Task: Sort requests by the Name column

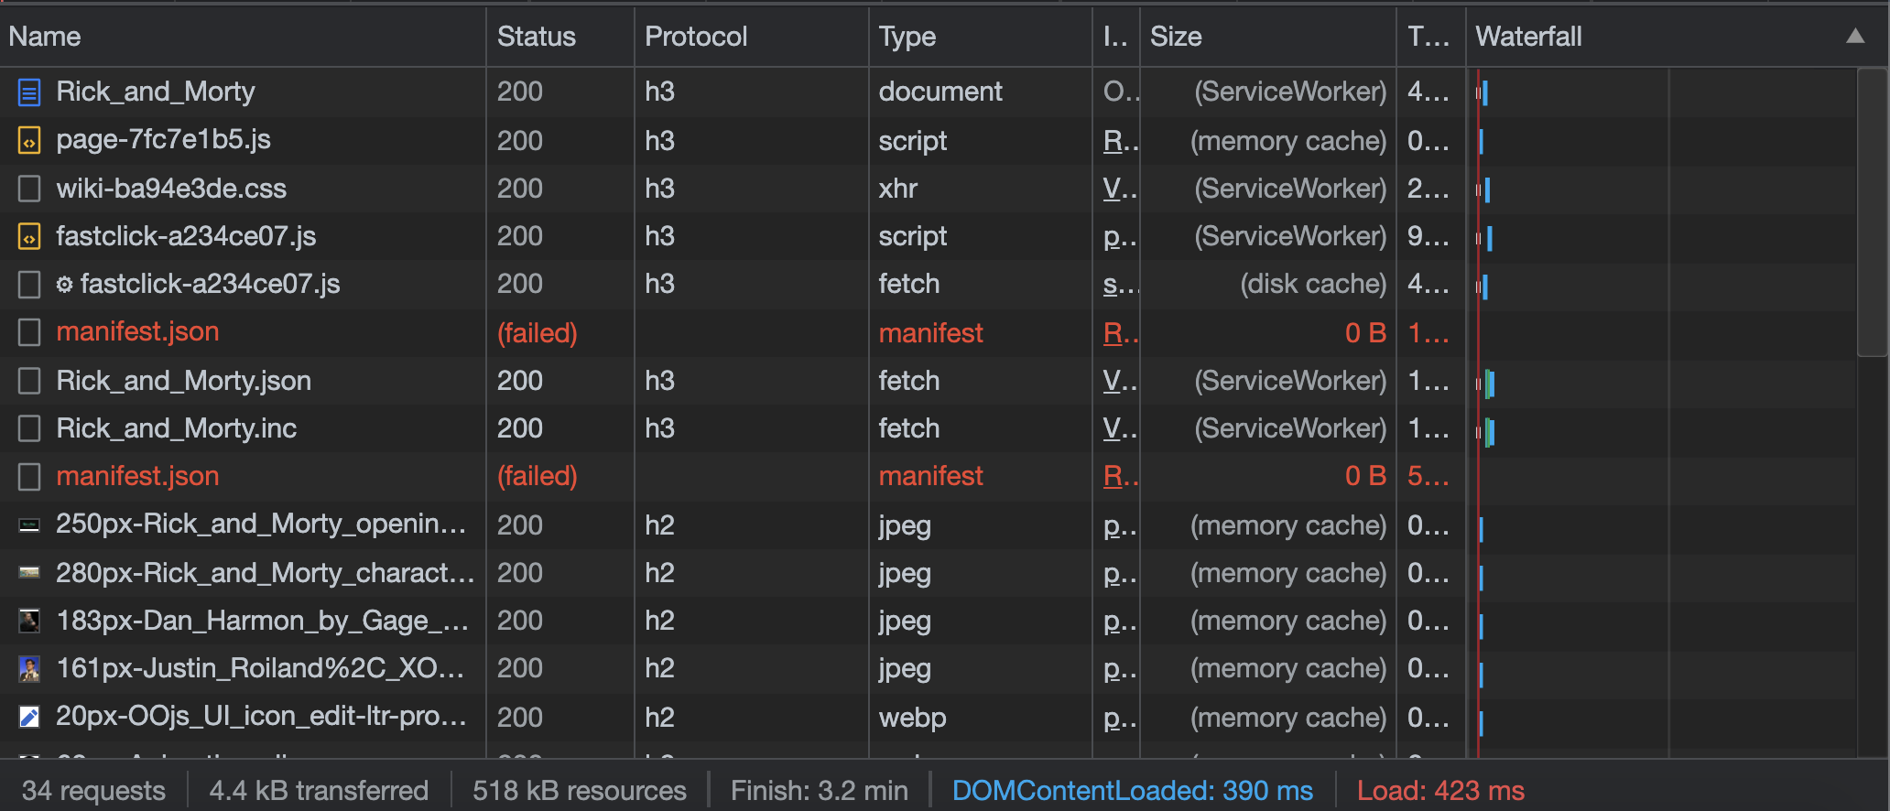Action: pyautogui.click(x=46, y=37)
